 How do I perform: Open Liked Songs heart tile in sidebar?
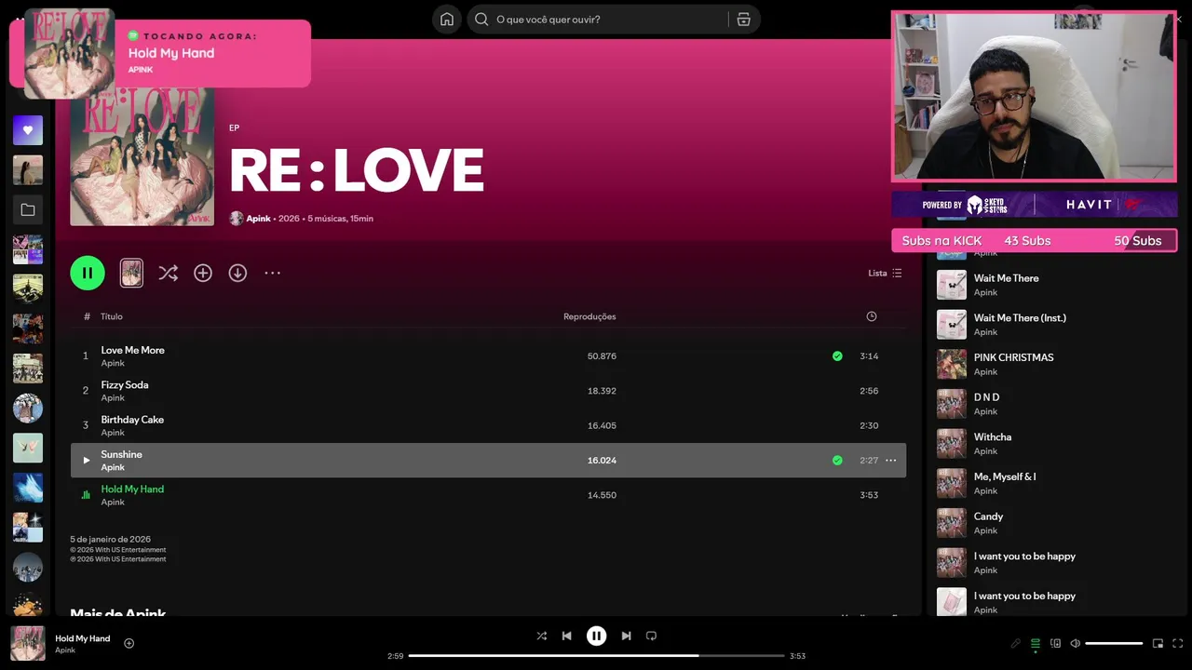[x=28, y=130]
